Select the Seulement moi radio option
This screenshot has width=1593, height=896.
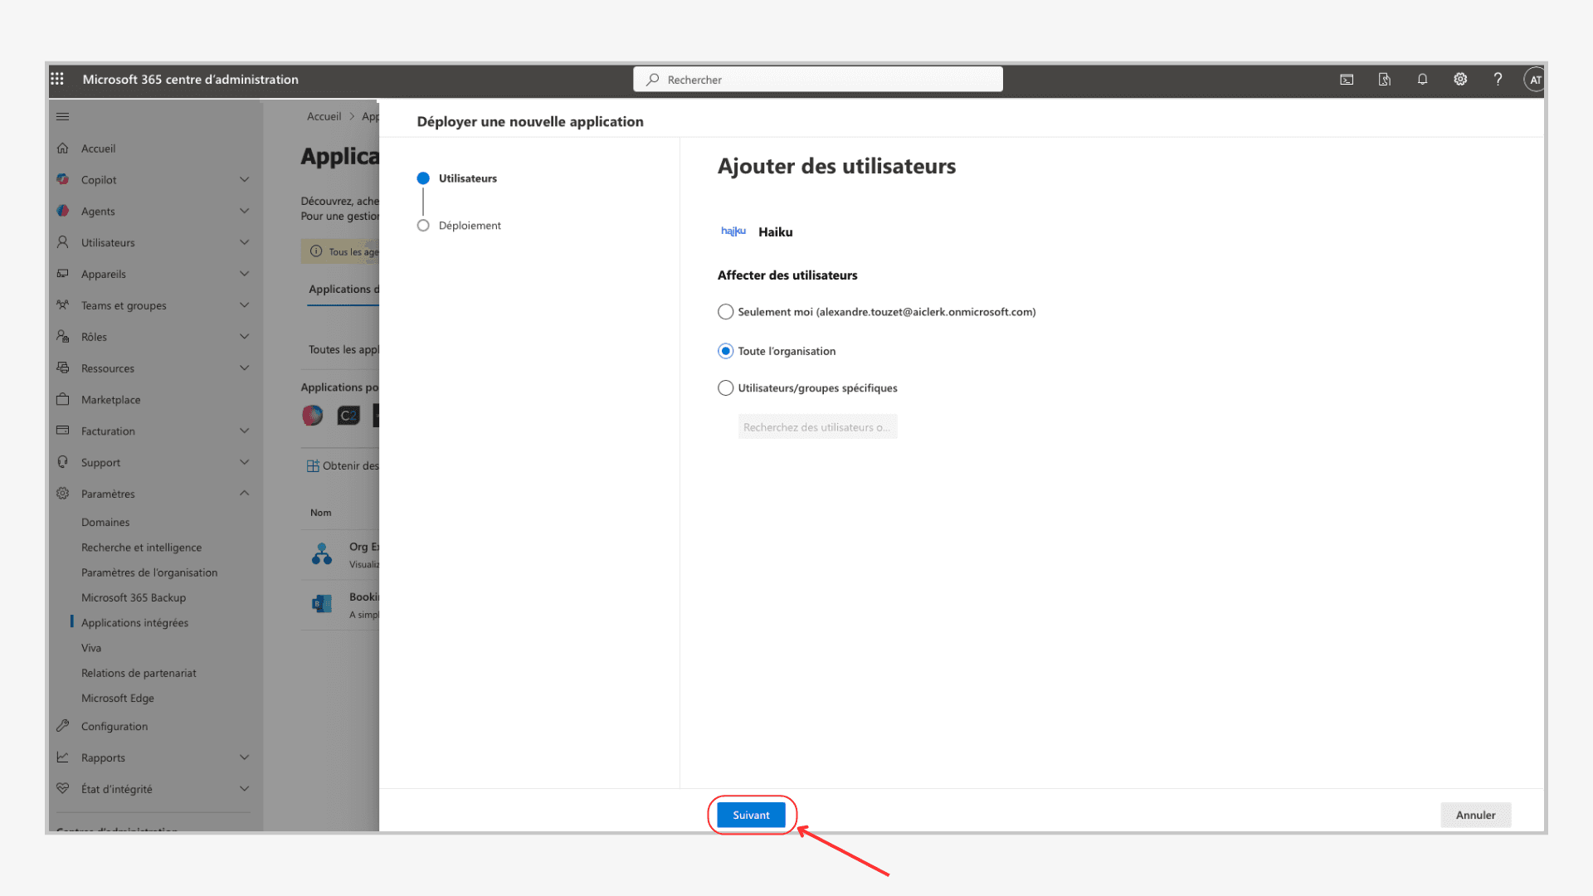pyautogui.click(x=726, y=312)
